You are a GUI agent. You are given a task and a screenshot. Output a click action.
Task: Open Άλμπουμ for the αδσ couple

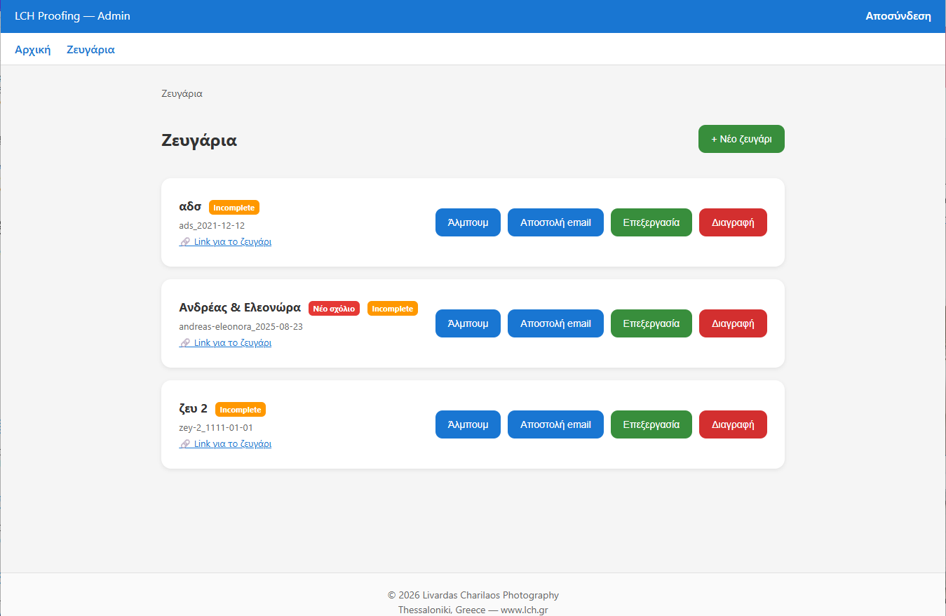point(468,222)
